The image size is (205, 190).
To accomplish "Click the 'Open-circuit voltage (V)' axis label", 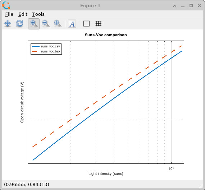I will click(22, 102).
